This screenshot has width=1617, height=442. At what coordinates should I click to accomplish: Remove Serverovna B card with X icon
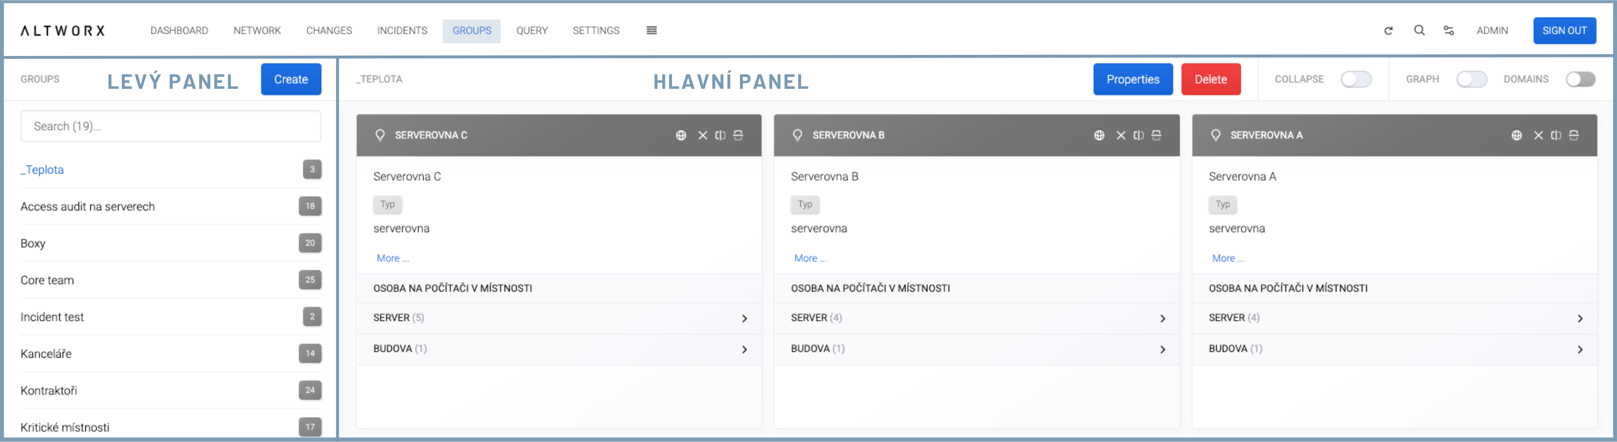coord(1120,135)
